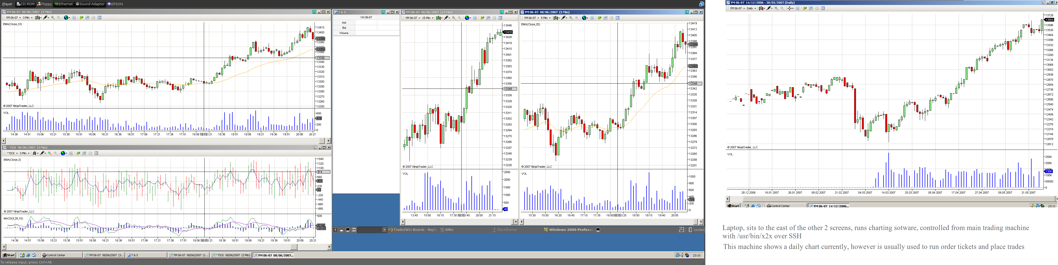The width and height of the screenshot is (1058, 265).
Task: Open the Player menu
Action: pyautogui.click(x=7, y=4)
